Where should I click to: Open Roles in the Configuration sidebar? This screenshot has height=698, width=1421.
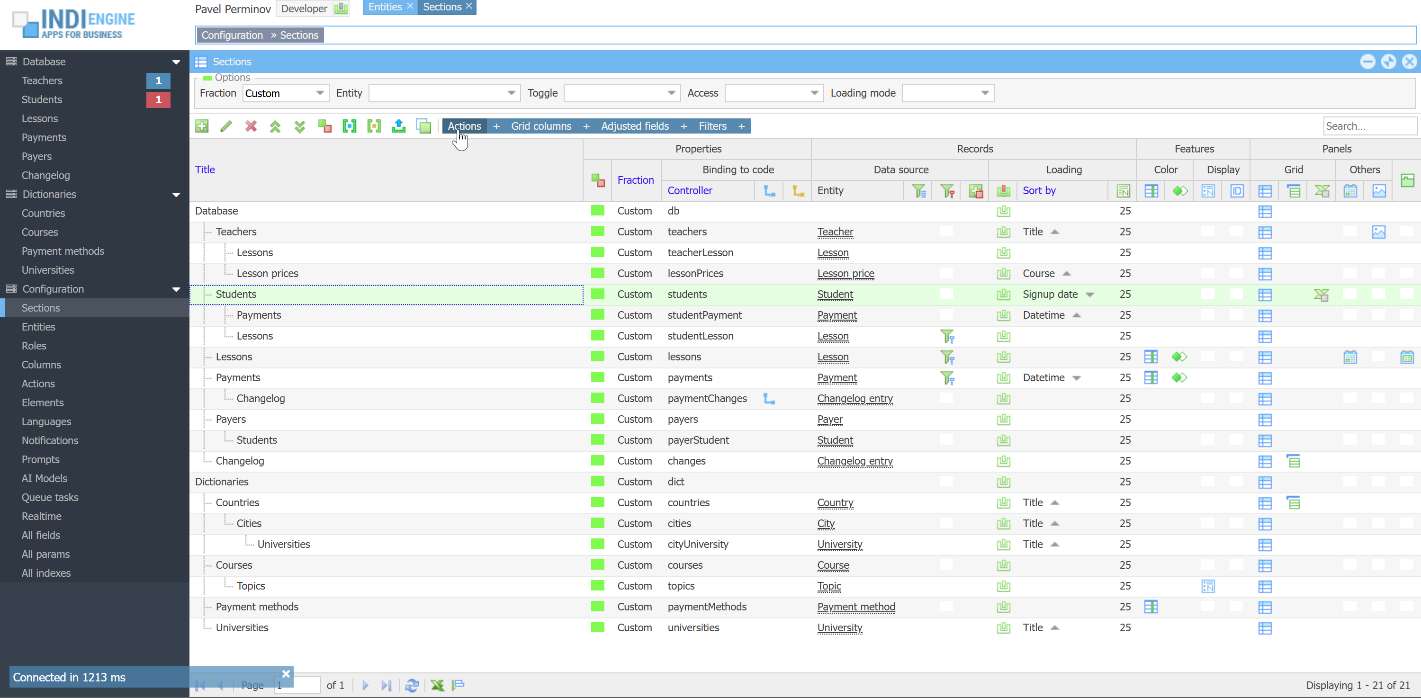(34, 346)
